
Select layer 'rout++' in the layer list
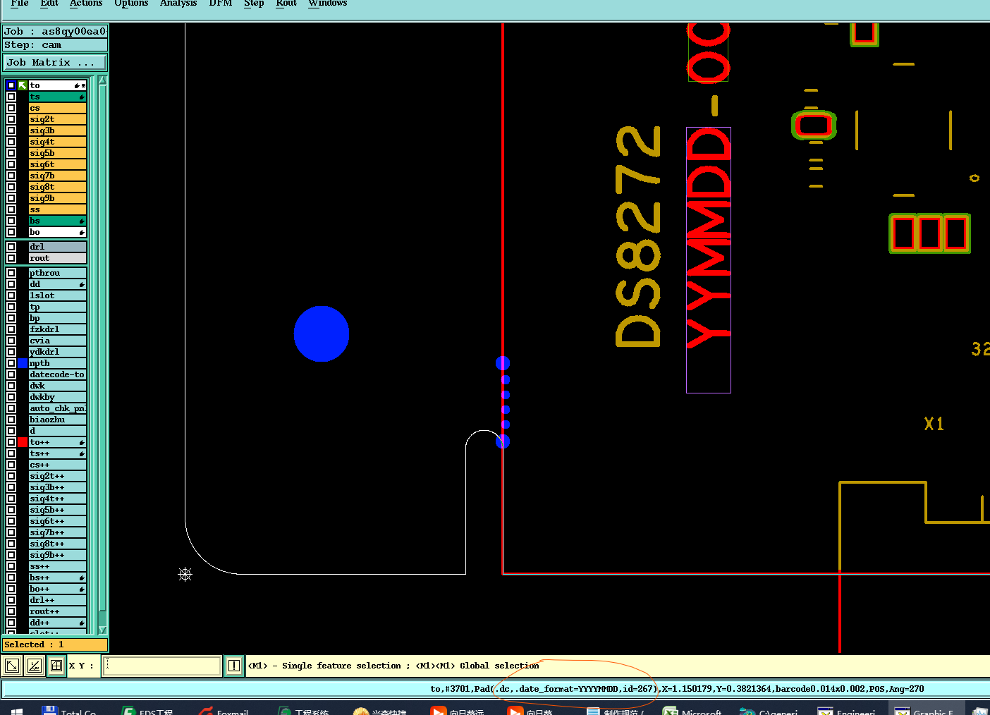(x=58, y=611)
